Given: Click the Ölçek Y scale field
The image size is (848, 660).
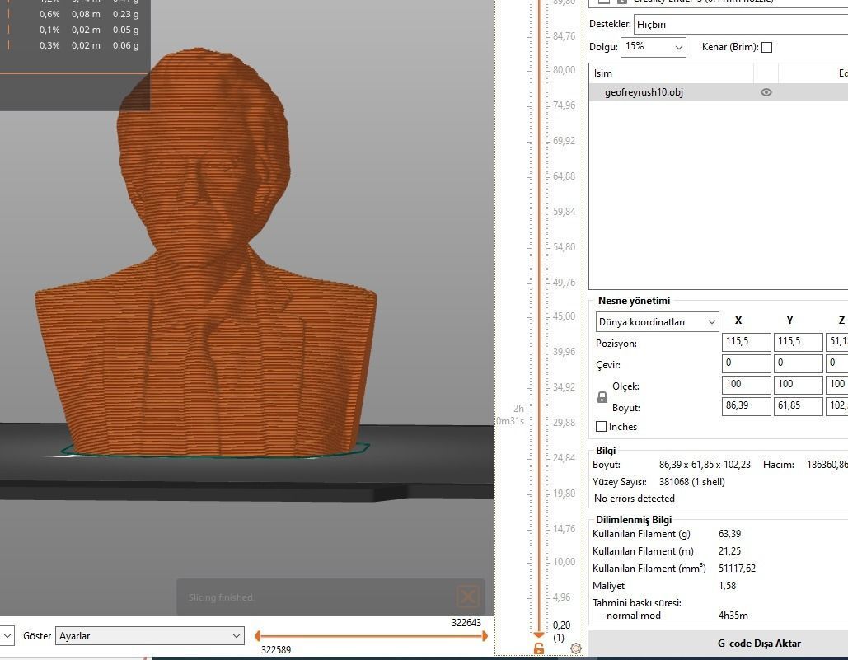Looking at the screenshot, I should (798, 385).
